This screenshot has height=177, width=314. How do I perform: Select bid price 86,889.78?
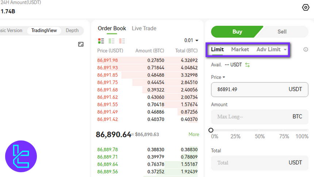coord(108,150)
